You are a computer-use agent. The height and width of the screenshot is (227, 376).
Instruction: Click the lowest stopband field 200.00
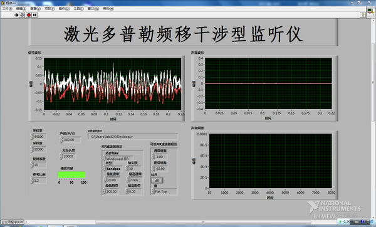coord(113,191)
